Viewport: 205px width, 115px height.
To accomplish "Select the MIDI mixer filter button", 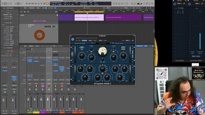I will click(146, 46).
